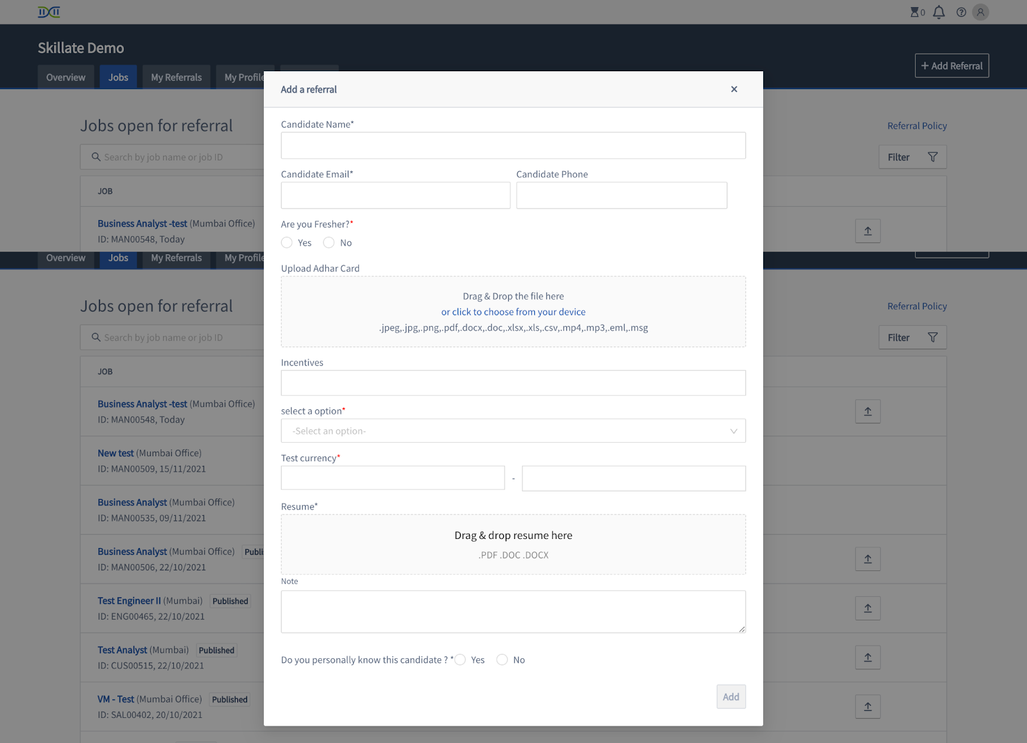Viewport: 1027px width, 743px height.
Task: Open the notifications bell icon
Action: point(939,12)
